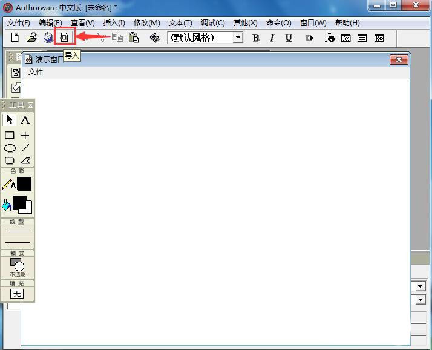Select the Rounded Rectangle tool

click(x=10, y=160)
